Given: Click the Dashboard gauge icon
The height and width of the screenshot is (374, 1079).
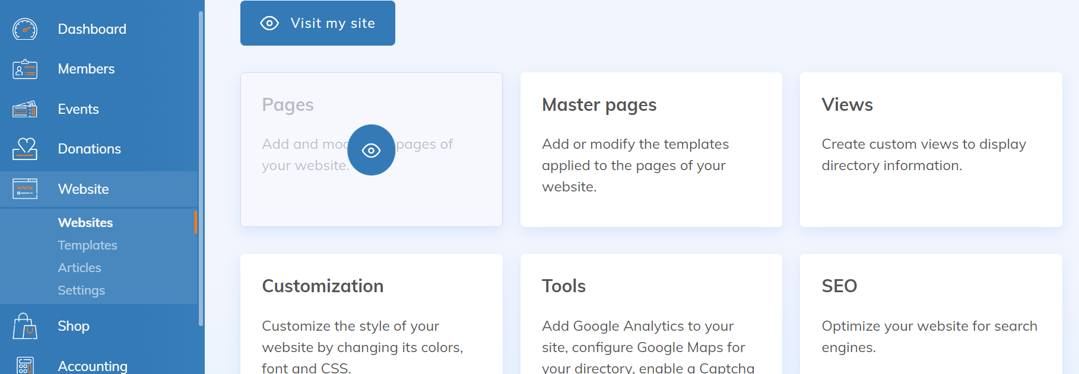Looking at the screenshot, I should (x=25, y=29).
